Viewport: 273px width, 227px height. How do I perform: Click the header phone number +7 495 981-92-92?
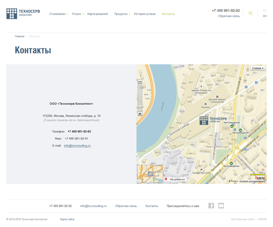pos(226,11)
